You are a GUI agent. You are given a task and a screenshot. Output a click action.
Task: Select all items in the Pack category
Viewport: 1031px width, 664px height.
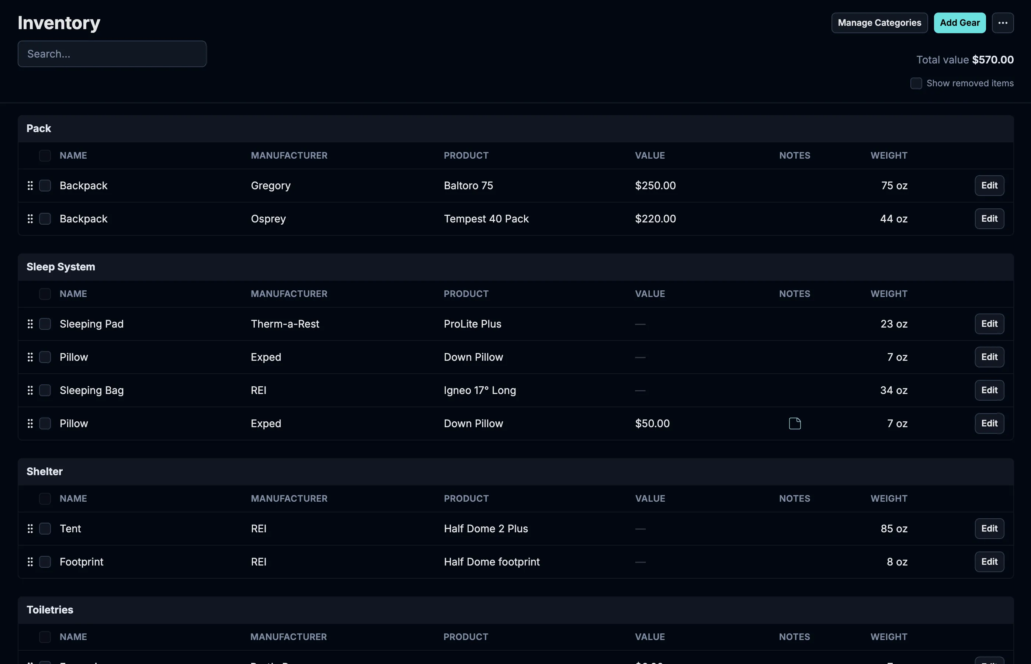(x=45, y=156)
